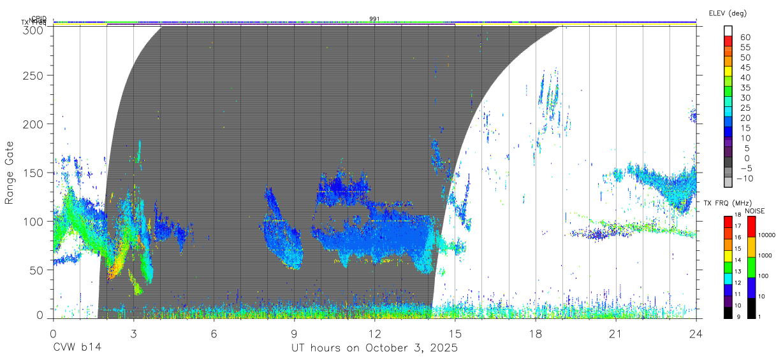Screen dimensions: 783x361
Task: Click the '45' label on ELEV legend
Action: pyautogui.click(x=745, y=67)
